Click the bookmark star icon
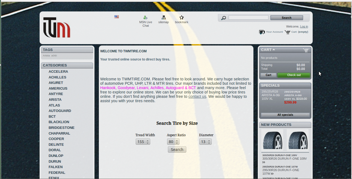Image resolution: width=352 pixels, height=179 pixels. click(182, 17)
